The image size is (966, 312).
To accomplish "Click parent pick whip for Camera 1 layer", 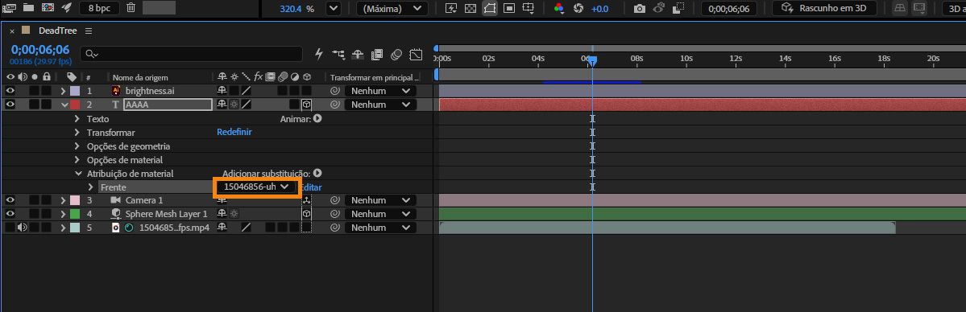I will click(335, 200).
